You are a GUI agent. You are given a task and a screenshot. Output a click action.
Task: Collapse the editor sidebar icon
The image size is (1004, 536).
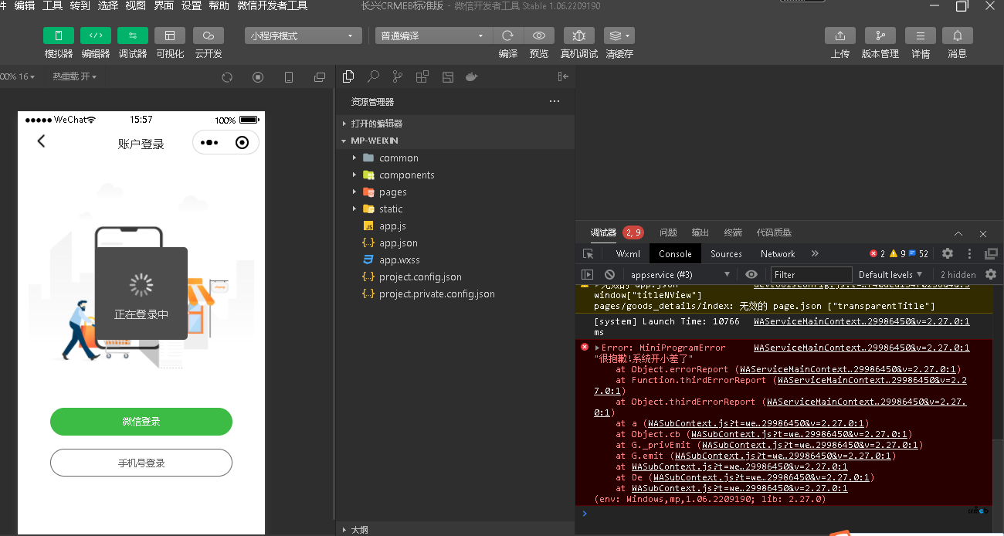click(563, 76)
